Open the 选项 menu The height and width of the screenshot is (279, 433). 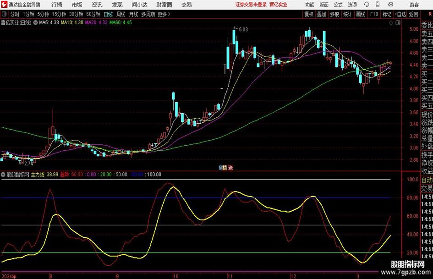tap(352, 5)
